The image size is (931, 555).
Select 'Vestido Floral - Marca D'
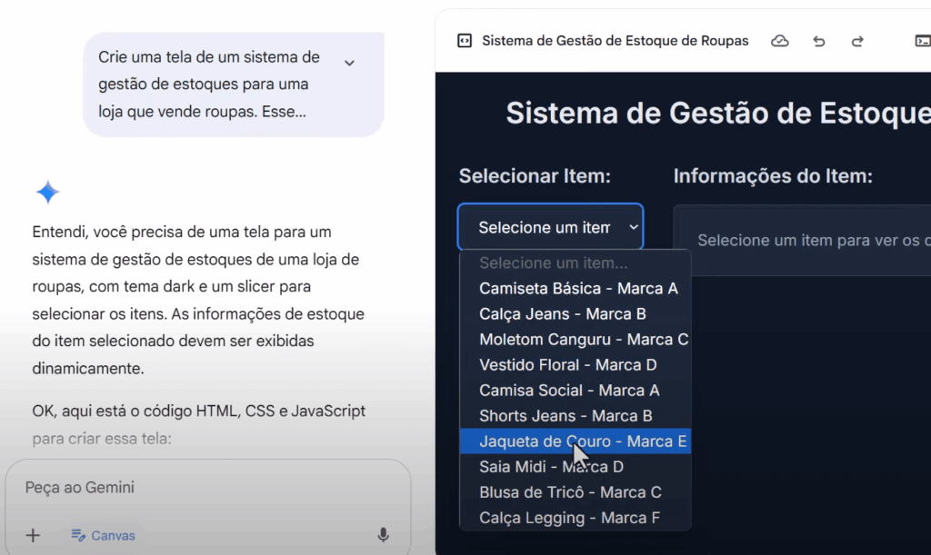[x=576, y=364]
